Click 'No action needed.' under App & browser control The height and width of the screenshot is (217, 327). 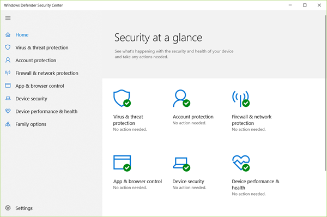130,188
